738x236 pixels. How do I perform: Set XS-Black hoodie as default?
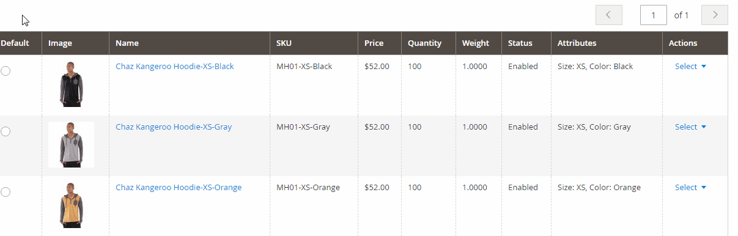tap(6, 71)
